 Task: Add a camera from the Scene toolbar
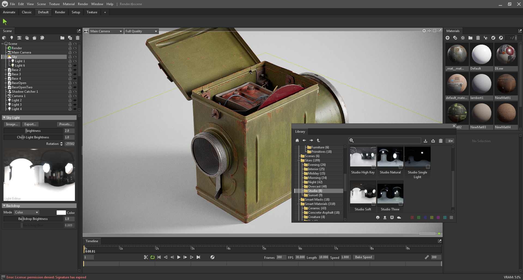pos(19,38)
